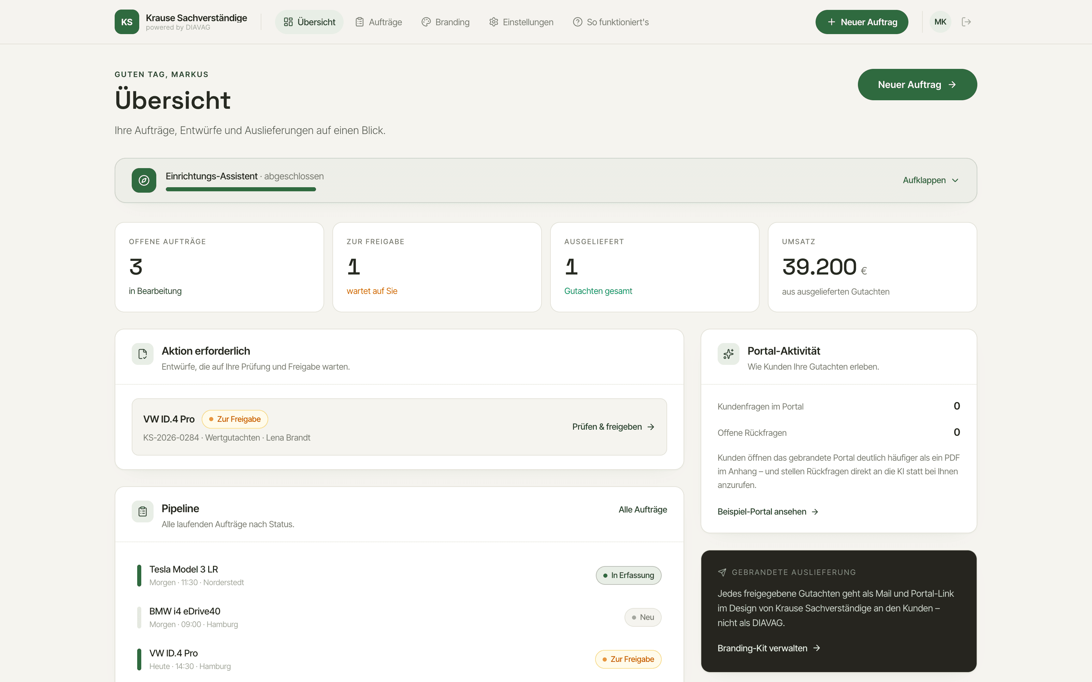Click the In Erfassung status badge
Screen dimensions: 1092x682
tap(629, 576)
